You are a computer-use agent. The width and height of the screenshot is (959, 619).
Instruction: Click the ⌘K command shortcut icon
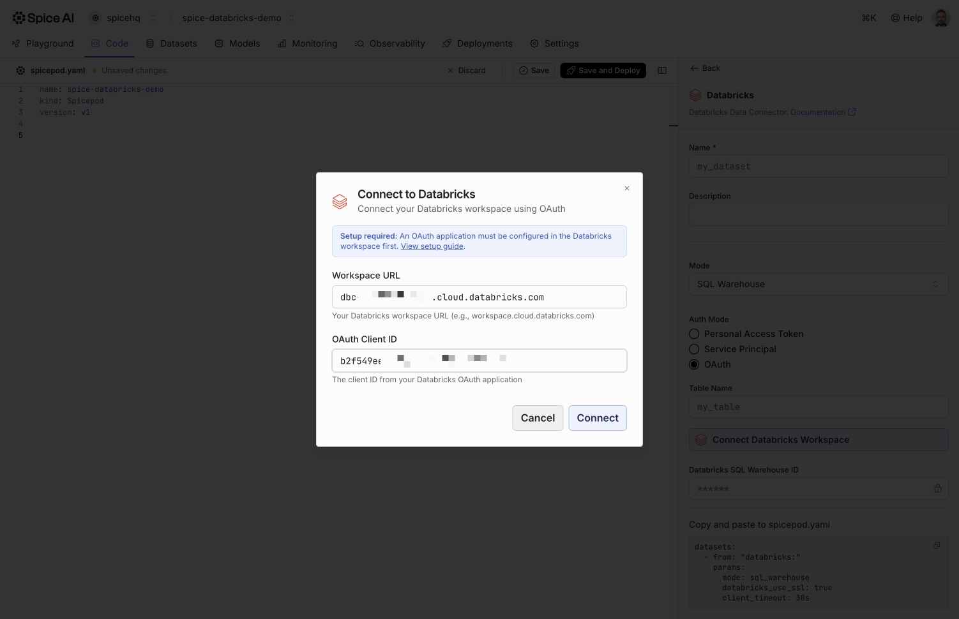868,18
